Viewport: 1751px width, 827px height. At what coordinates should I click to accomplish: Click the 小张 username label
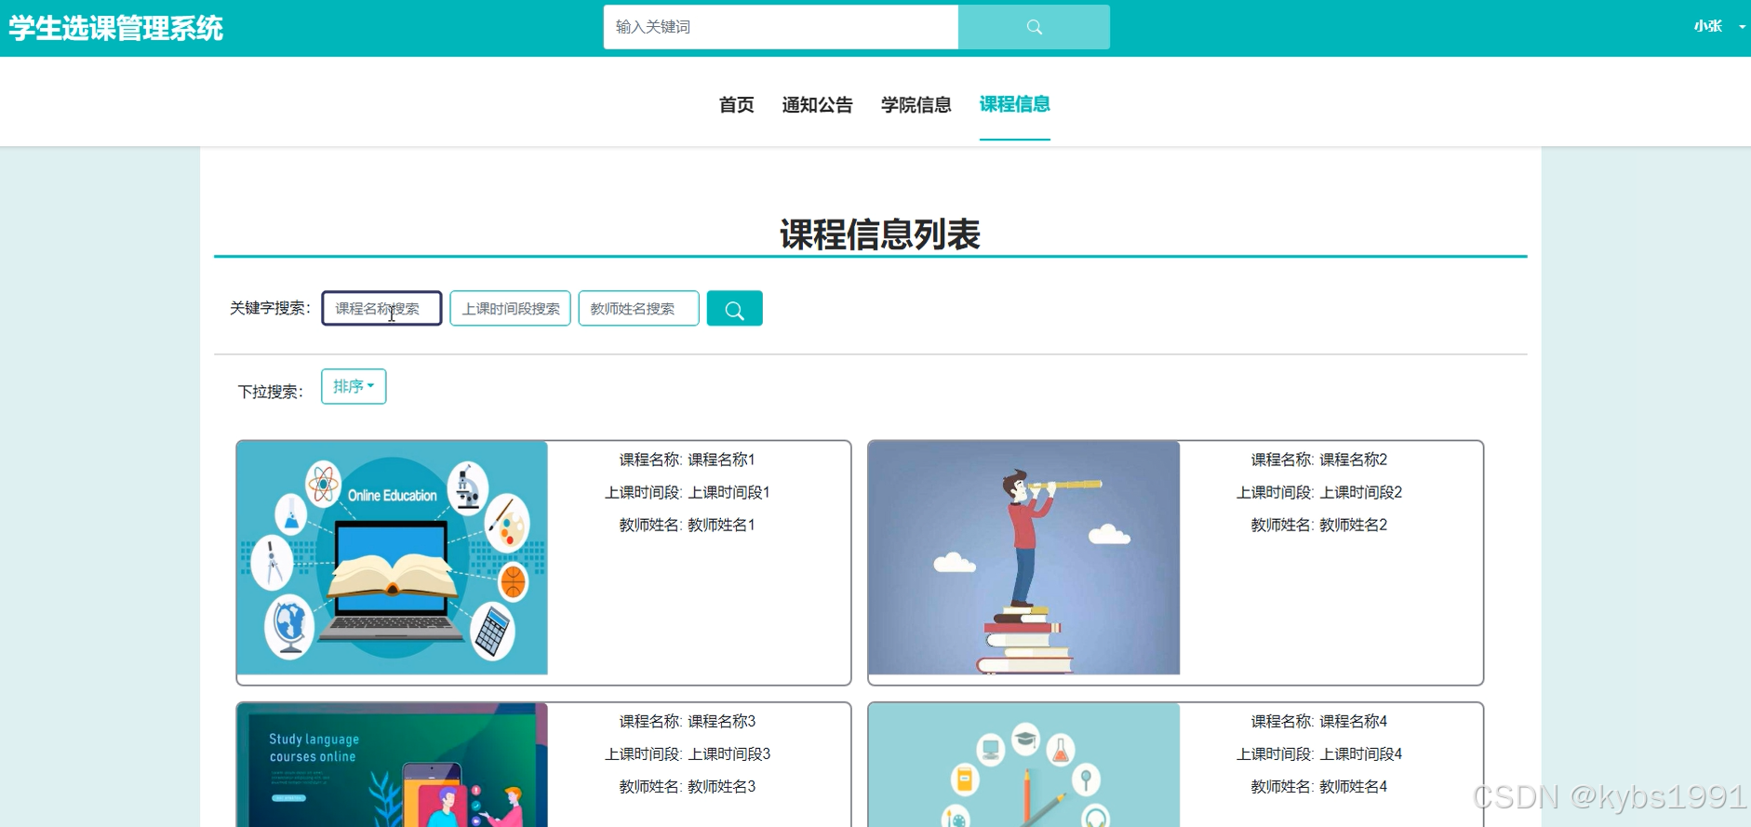pos(1707,26)
